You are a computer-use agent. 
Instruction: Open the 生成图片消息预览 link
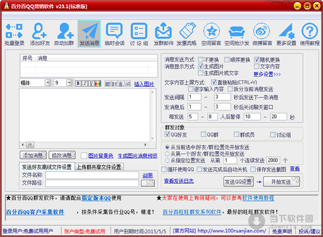click(x=137, y=156)
